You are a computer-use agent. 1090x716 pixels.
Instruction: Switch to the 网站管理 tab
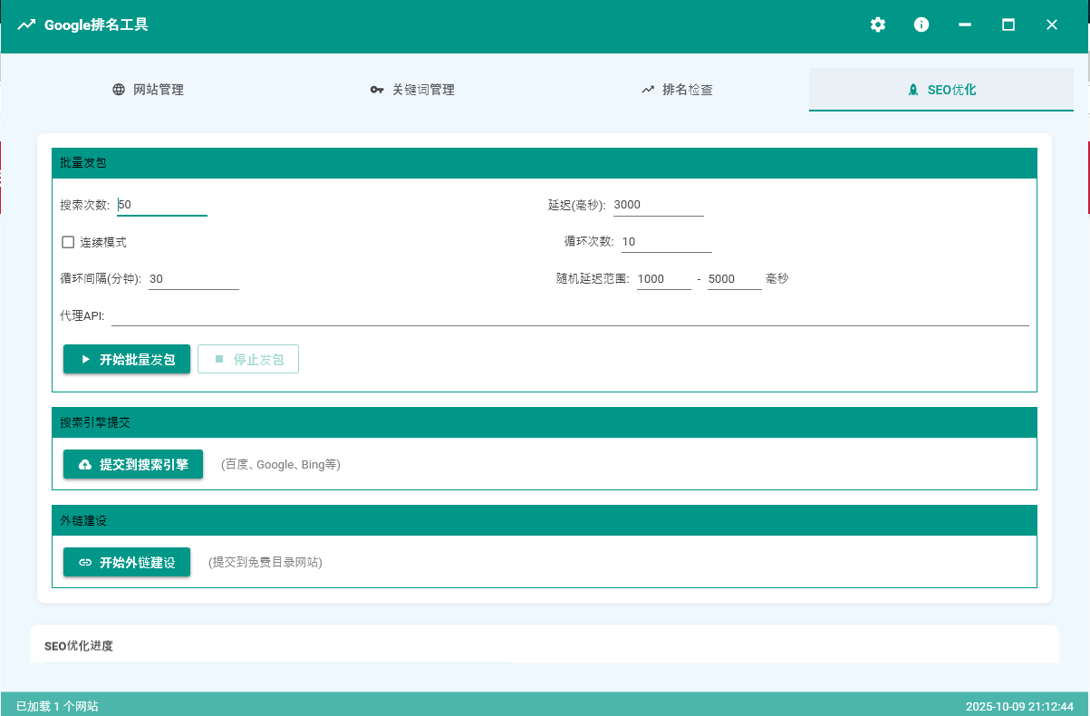tap(148, 90)
